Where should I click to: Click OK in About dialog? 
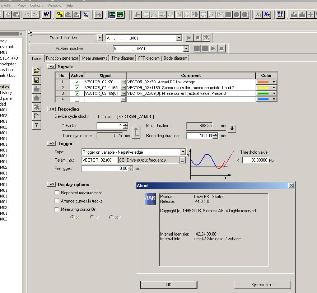click(169, 285)
